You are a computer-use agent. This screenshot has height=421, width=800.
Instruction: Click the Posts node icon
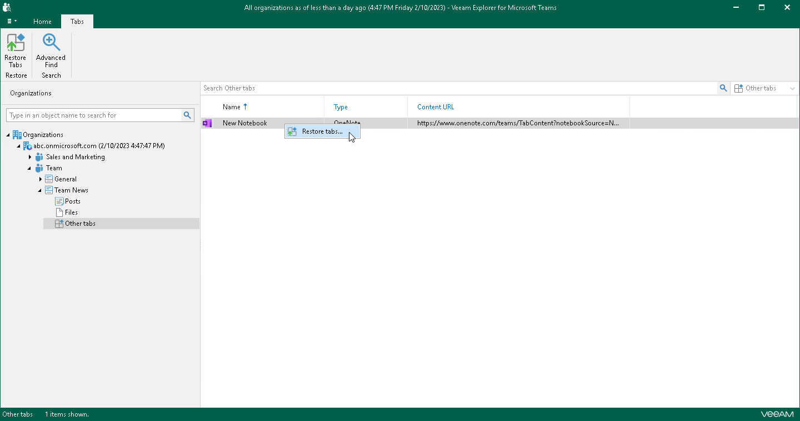[59, 201]
